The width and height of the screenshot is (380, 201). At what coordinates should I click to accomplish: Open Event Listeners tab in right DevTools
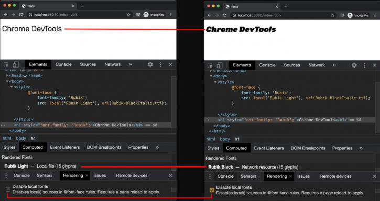[269, 148]
